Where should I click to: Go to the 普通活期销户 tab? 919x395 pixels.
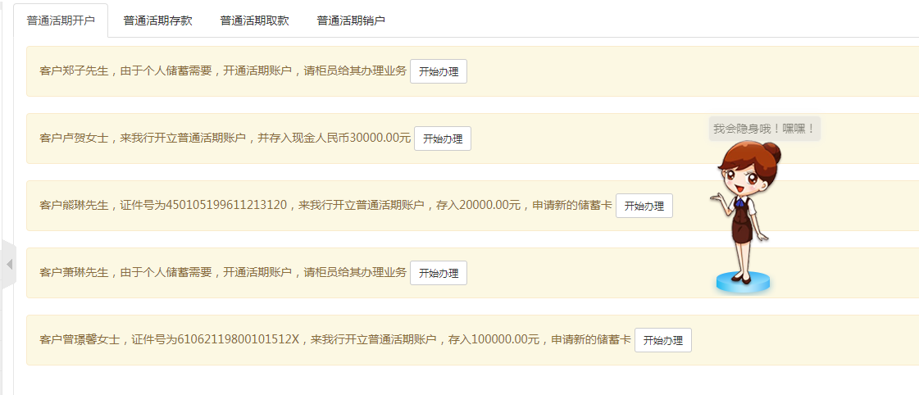[351, 20]
